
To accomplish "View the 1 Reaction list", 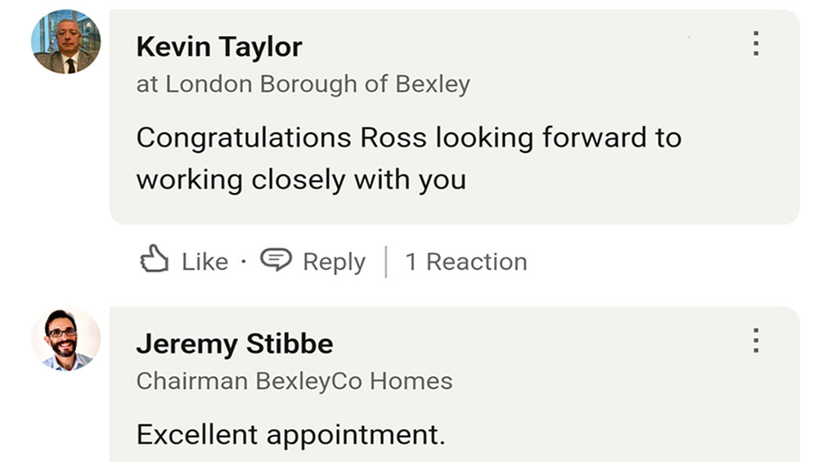I will pyautogui.click(x=466, y=262).
